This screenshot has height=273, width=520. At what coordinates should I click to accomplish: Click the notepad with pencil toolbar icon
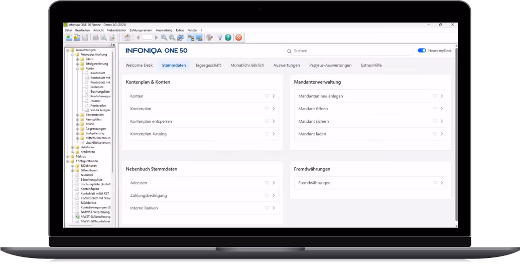click(x=127, y=38)
